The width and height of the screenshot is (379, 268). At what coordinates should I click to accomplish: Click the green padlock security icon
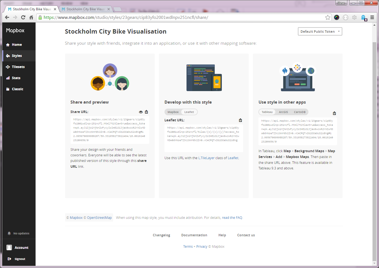(x=40, y=17)
